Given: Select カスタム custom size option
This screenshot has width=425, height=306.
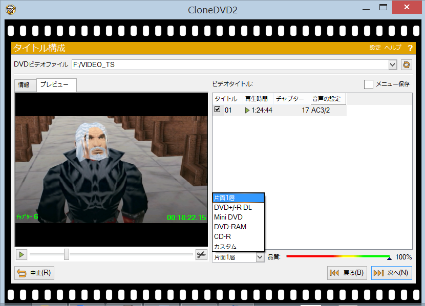Looking at the screenshot, I should [238, 247].
